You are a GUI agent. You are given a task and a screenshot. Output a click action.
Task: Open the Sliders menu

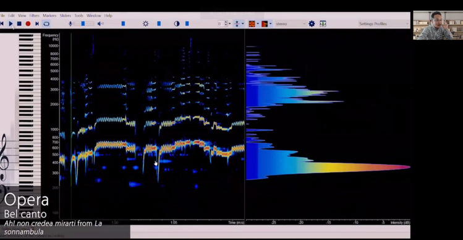pyautogui.click(x=66, y=15)
